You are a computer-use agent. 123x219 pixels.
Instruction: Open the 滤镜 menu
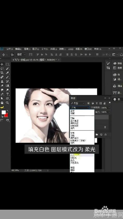(x=62, y=49)
